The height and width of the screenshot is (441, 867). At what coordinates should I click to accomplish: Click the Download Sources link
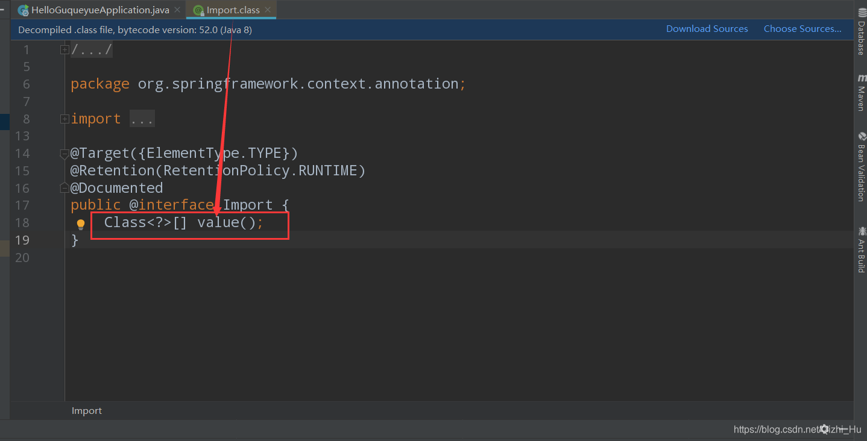click(707, 29)
